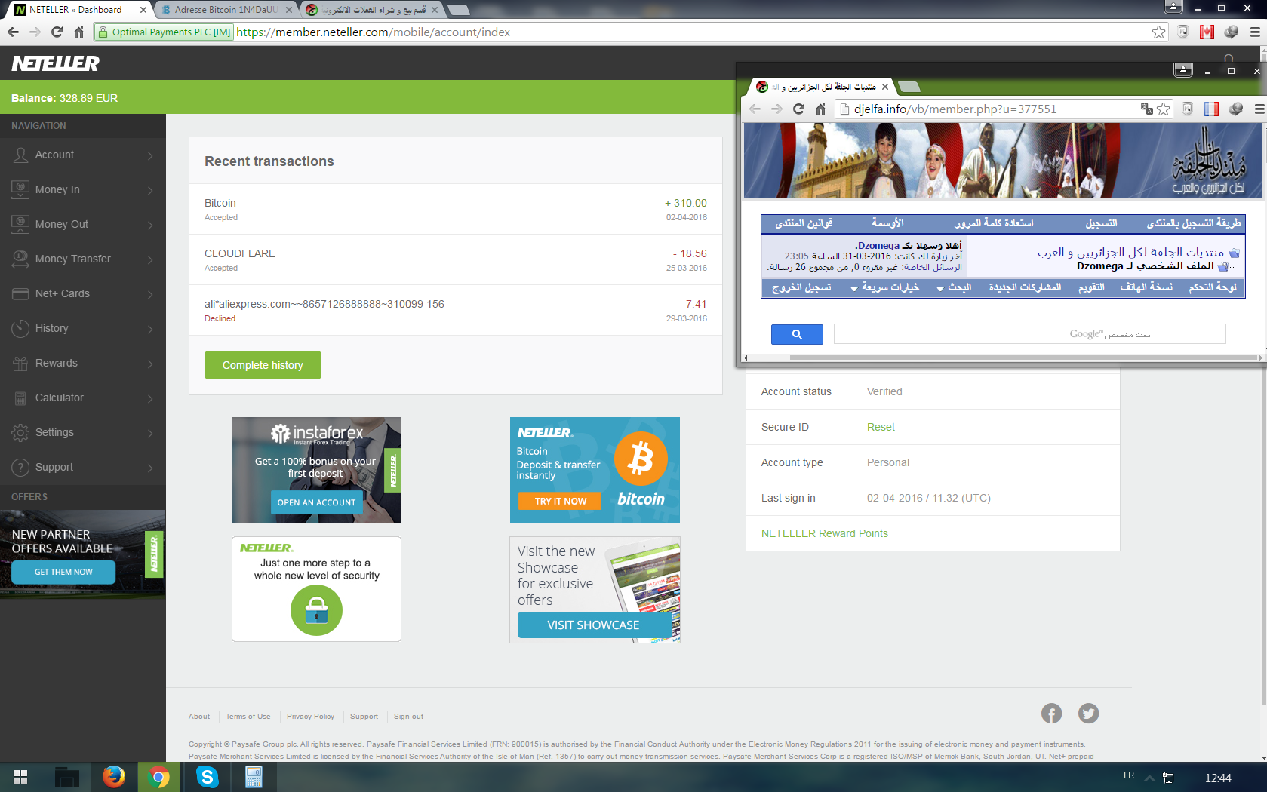Bookmark page with main browser star icon

(1158, 32)
